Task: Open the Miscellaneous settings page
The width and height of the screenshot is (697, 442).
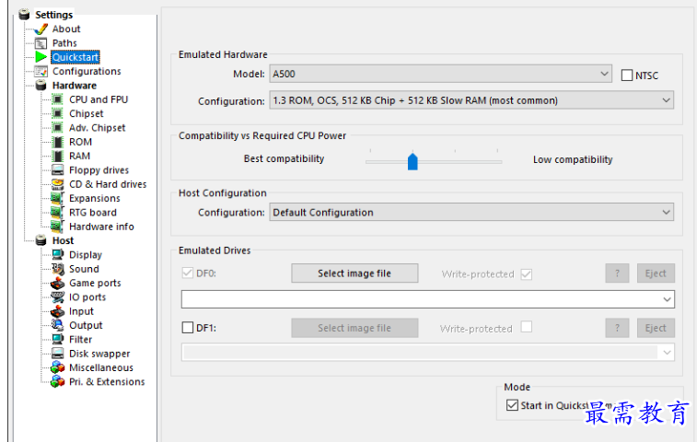Action: click(x=101, y=367)
